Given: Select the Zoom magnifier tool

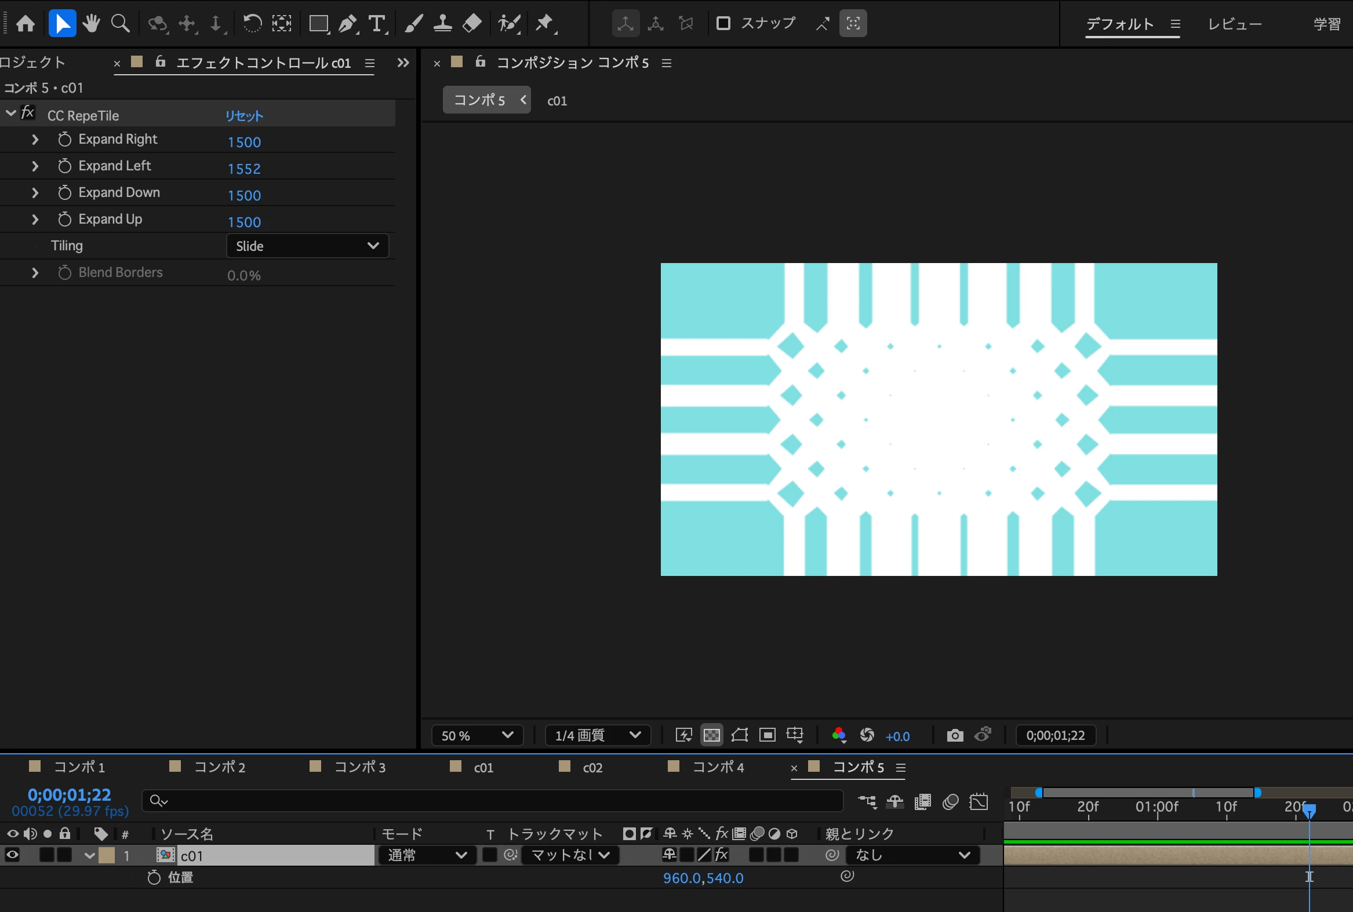Looking at the screenshot, I should [120, 24].
